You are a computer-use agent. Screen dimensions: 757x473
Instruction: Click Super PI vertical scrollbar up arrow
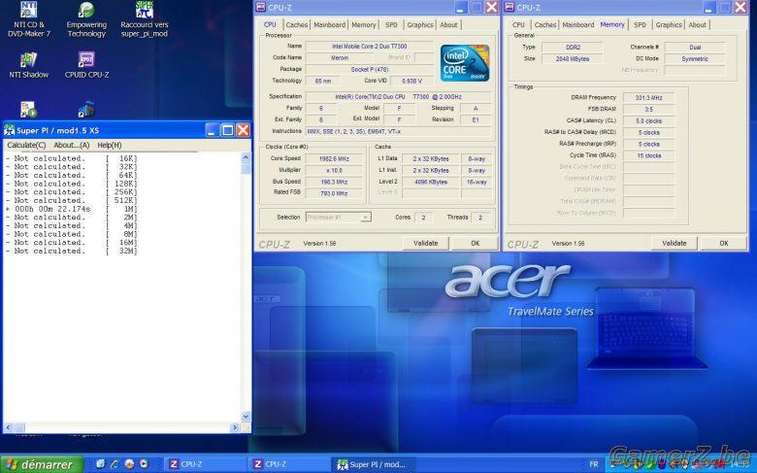(x=246, y=157)
